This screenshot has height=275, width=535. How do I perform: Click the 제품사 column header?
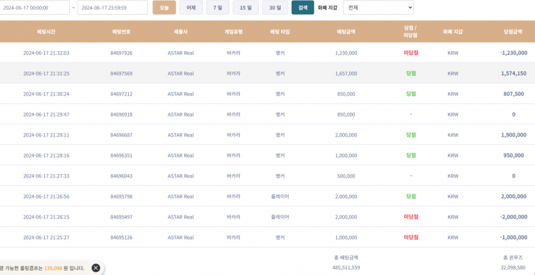(181, 32)
